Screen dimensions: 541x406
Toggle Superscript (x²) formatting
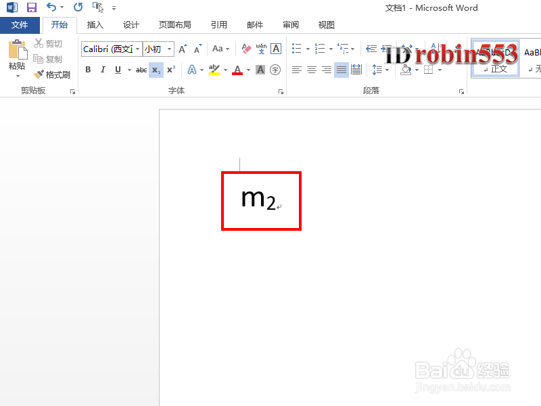point(171,70)
